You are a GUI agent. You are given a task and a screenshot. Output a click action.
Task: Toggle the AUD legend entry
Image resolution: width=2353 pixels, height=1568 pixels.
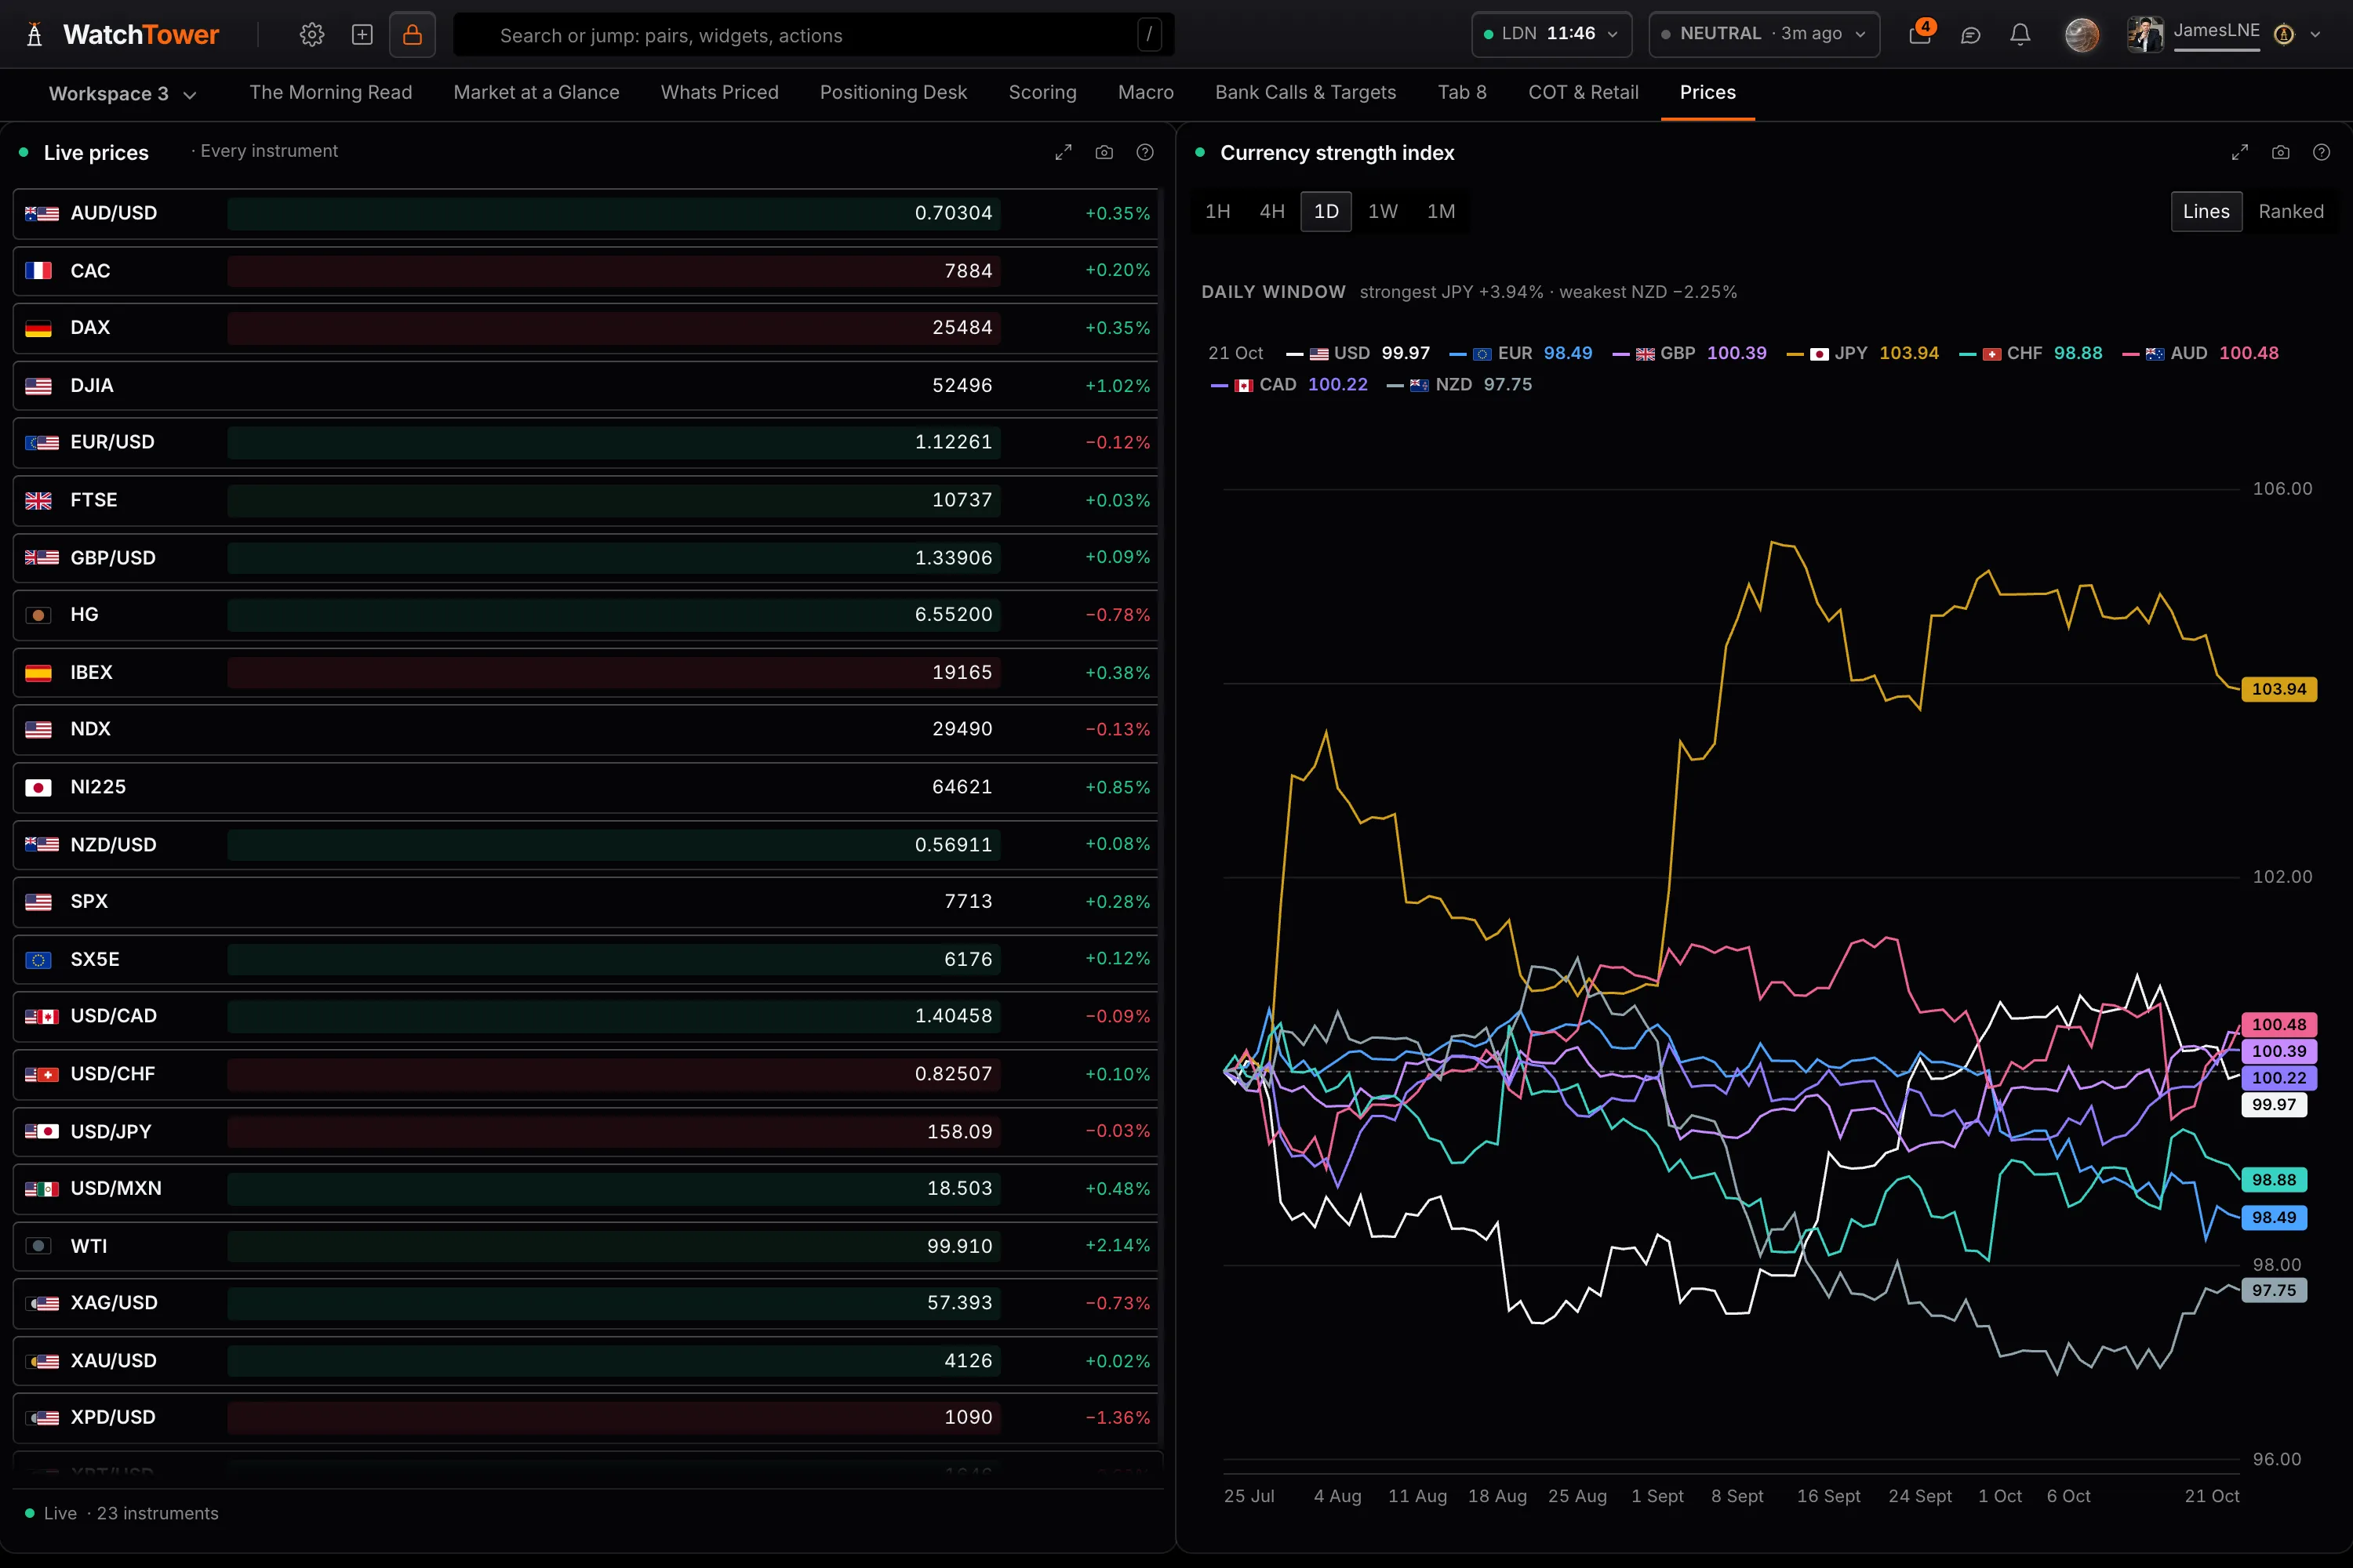(2200, 353)
